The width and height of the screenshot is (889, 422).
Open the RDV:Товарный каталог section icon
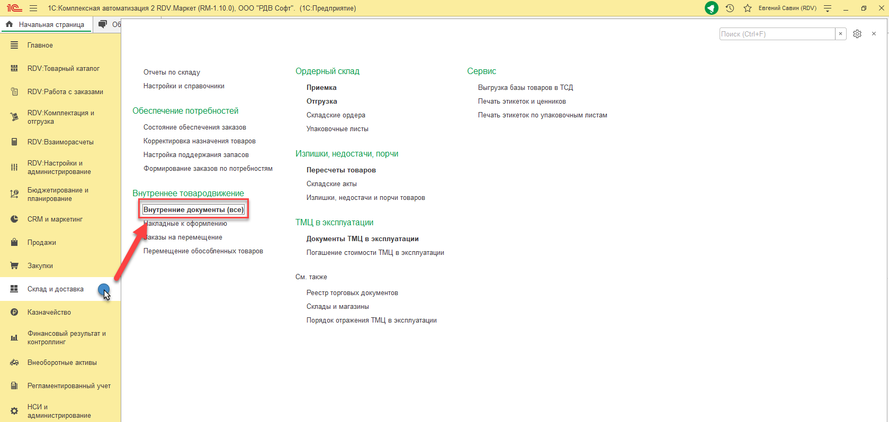(14, 69)
